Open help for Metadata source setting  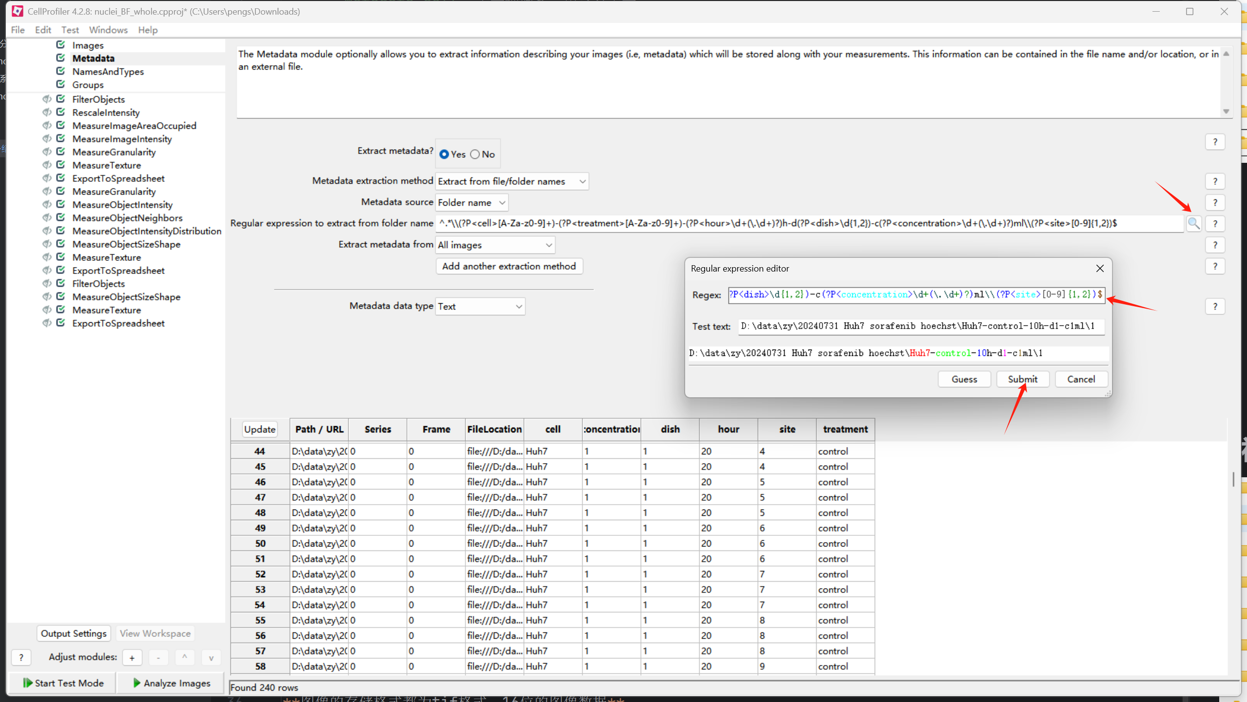(x=1215, y=202)
